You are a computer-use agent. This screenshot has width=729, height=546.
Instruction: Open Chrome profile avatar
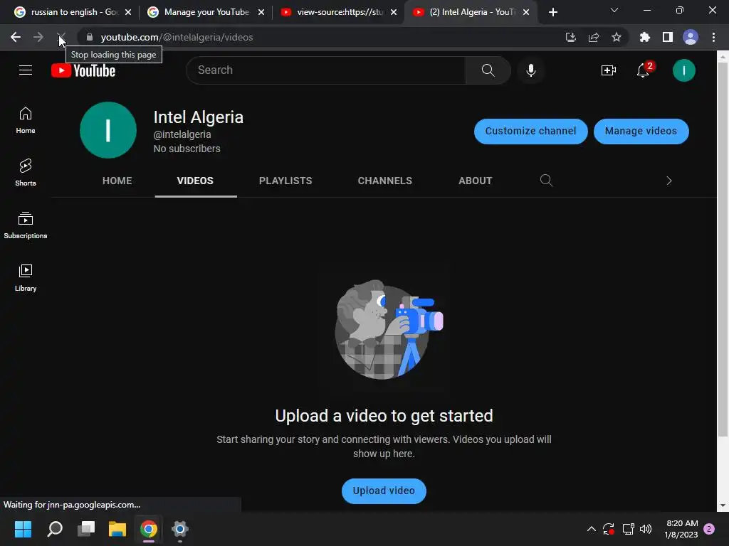[x=691, y=37]
